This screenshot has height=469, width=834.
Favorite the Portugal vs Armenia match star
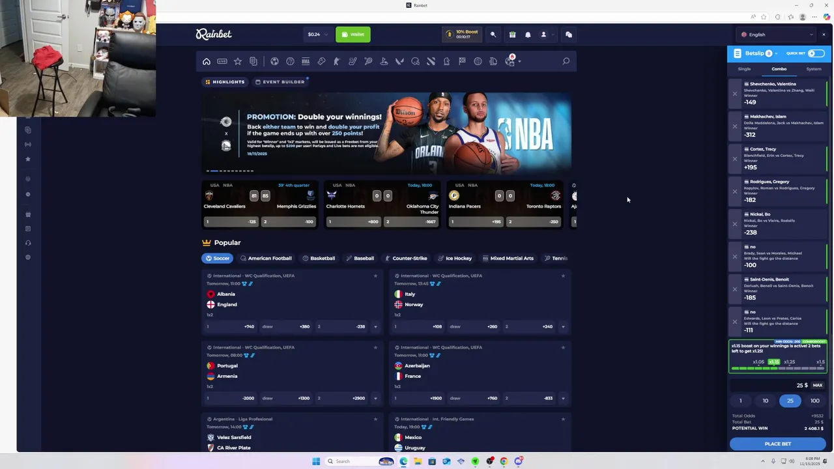[375, 347]
